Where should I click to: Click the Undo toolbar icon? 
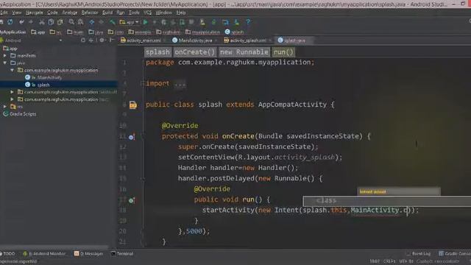click(21, 22)
